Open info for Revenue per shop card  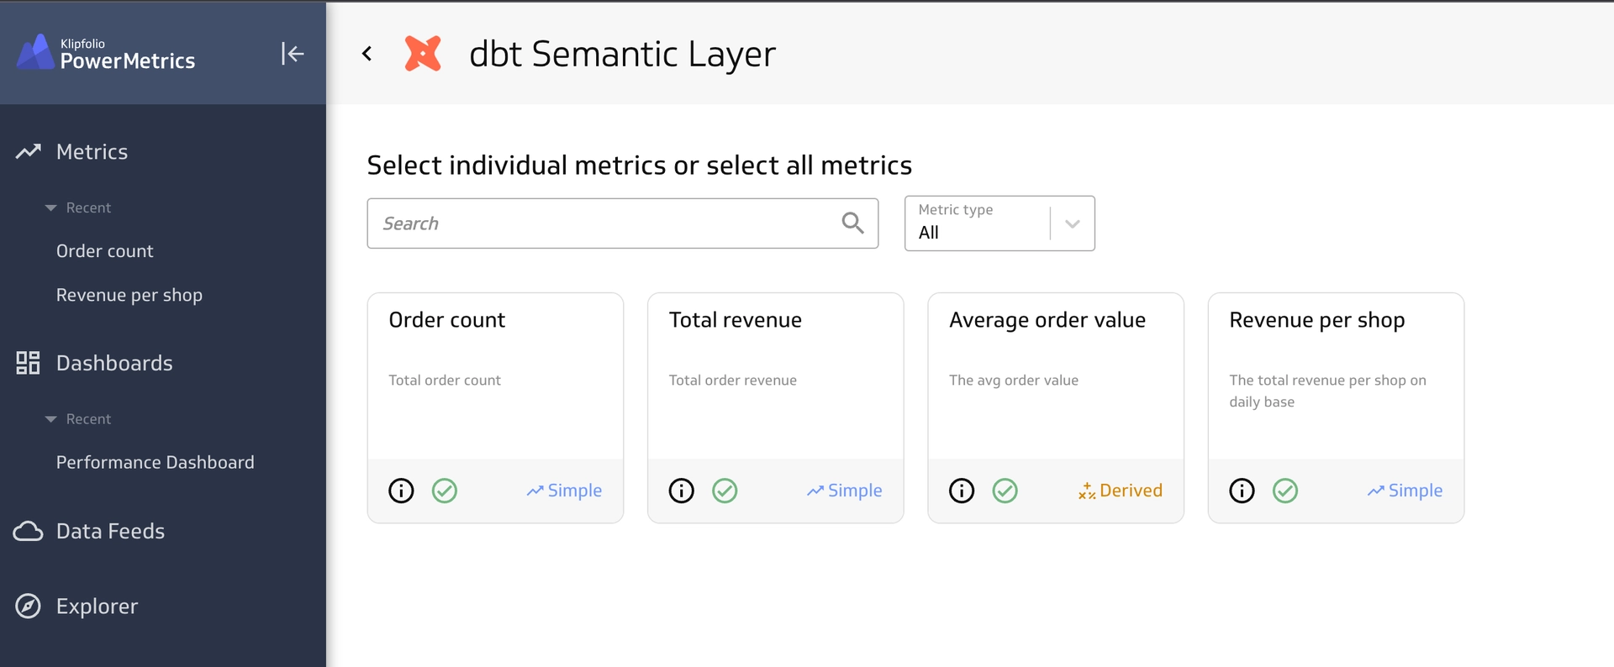1242,491
